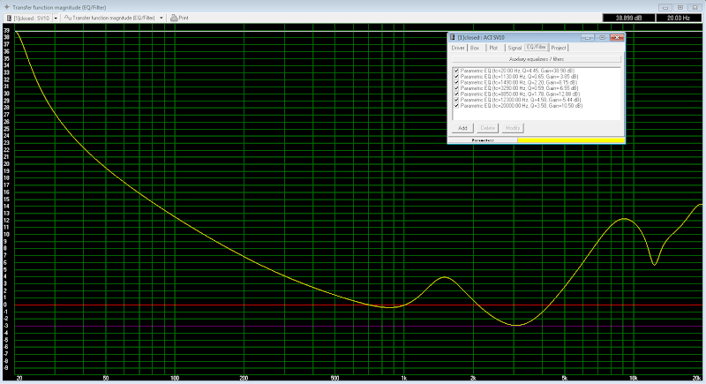Click the transfer function curve icon

click(66, 17)
